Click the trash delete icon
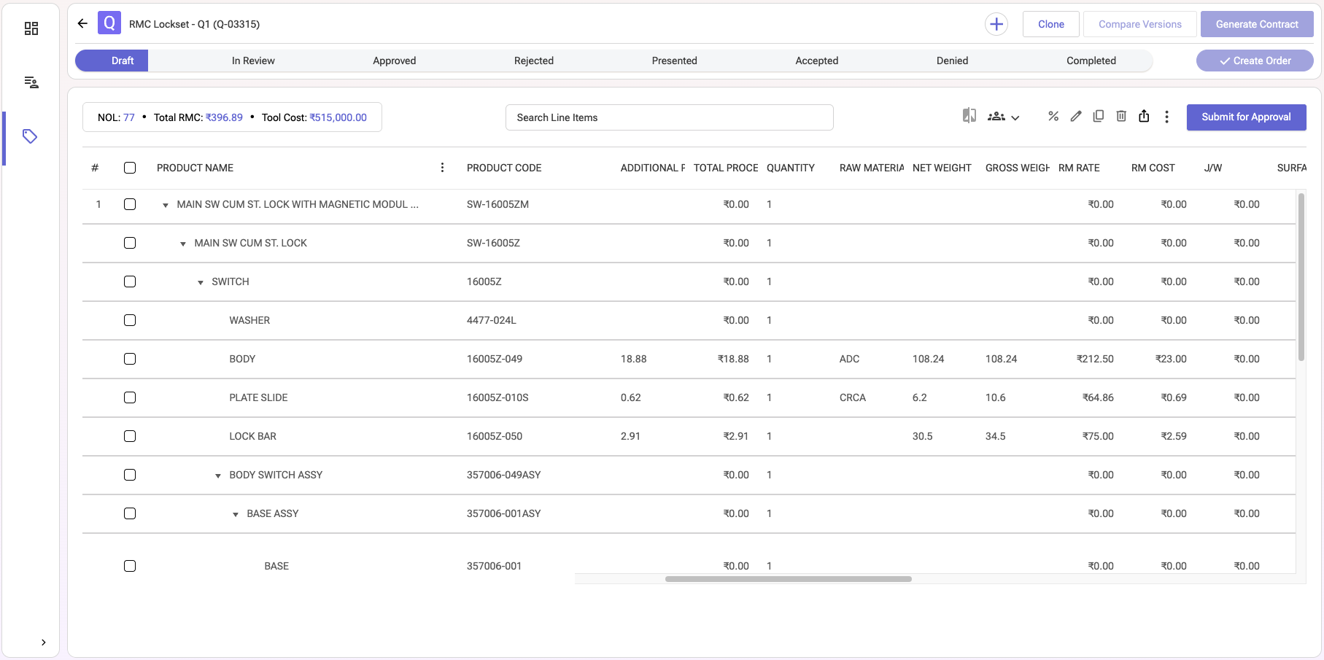This screenshot has height=660, width=1324. 1121,117
